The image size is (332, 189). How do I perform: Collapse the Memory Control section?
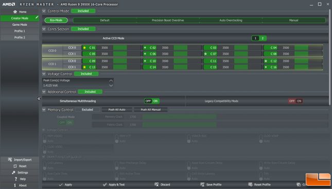44,110
